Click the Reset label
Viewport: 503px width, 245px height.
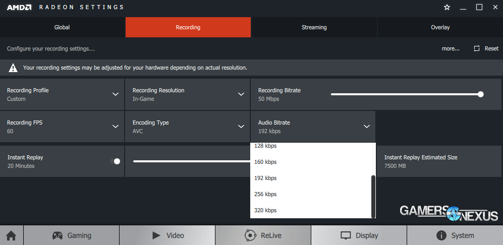491,48
